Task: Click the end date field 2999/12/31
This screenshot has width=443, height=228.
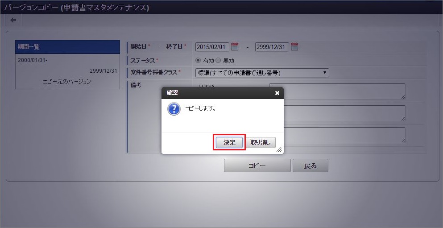Action: coord(272,47)
